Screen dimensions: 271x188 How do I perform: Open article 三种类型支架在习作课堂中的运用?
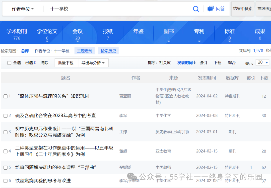coord(64,151)
